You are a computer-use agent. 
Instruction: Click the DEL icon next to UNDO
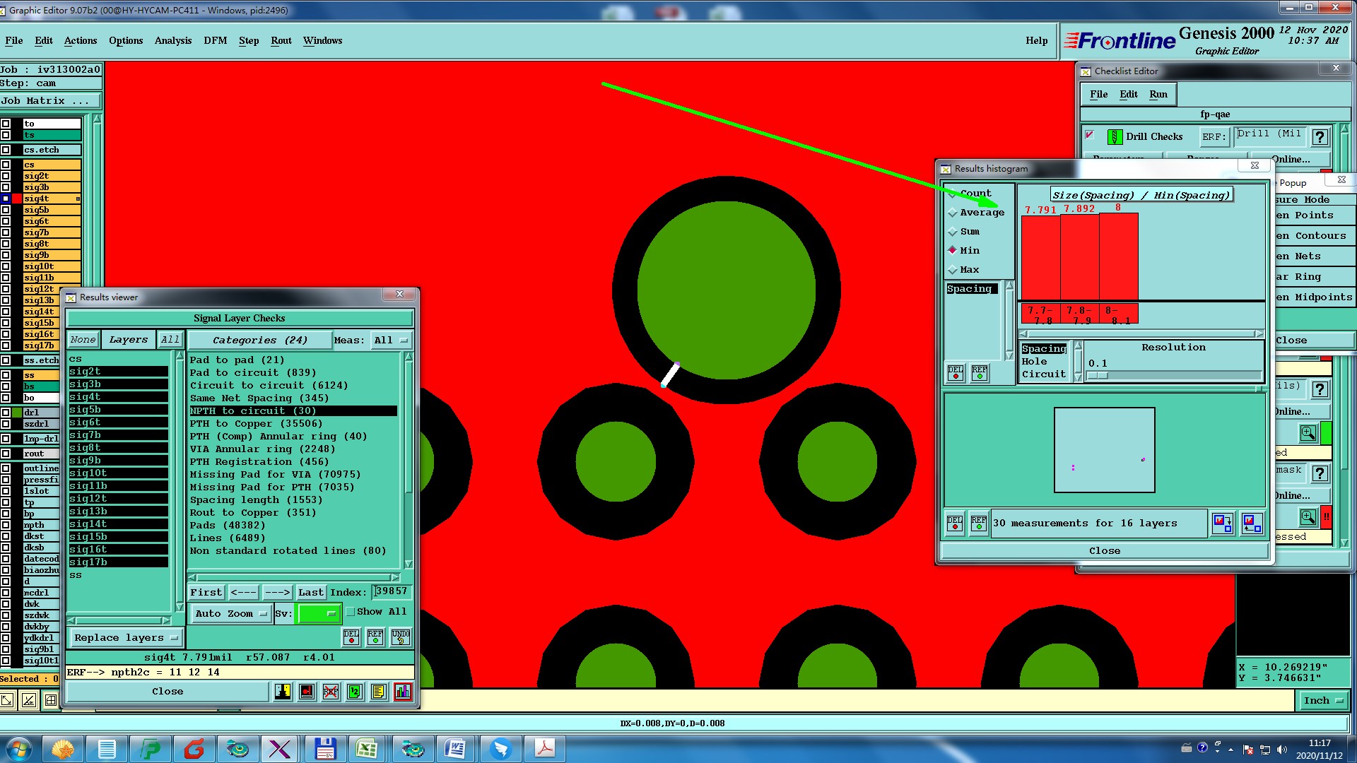pyautogui.click(x=351, y=637)
